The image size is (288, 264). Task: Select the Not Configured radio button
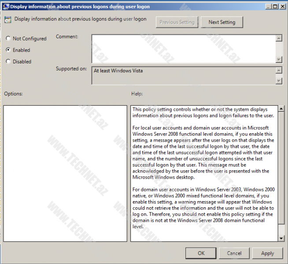click(8, 39)
